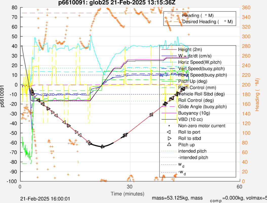Click the '340' tick on orange heading axis
The image size is (267, 203).
[246, 17]
